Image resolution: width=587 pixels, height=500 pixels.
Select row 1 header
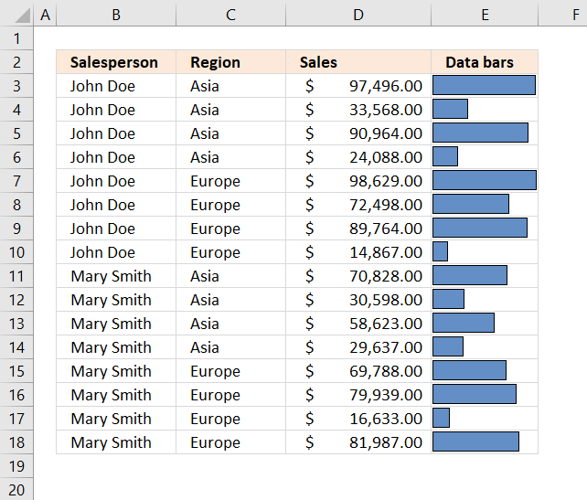(x=16, y=38)
